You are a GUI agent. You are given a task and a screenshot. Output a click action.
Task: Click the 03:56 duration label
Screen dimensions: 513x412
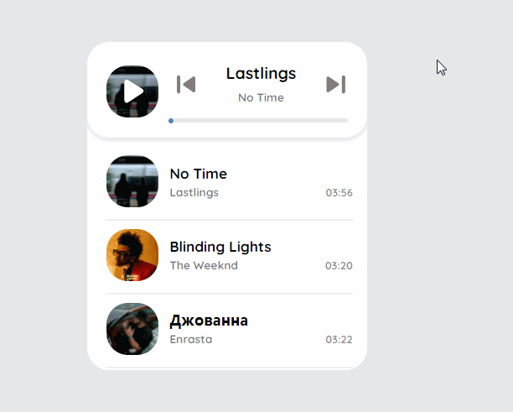coord(339,193)
